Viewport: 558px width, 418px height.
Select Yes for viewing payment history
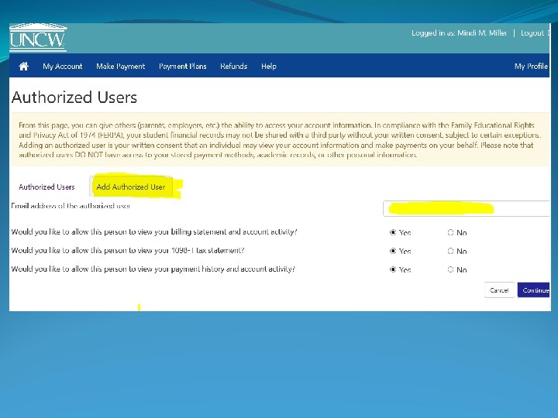coord(393,269)
